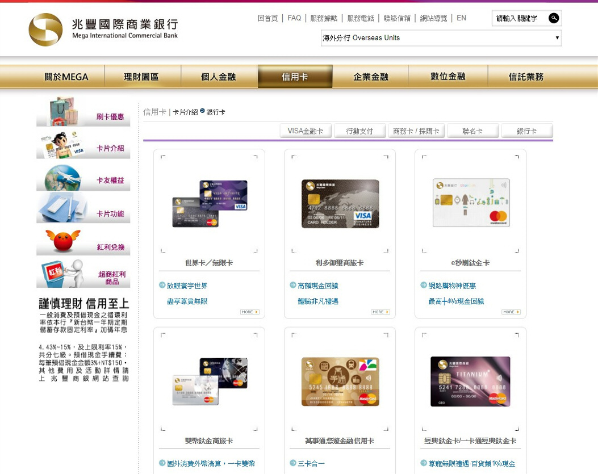
Task: Open the 超商紅利商品 sidebar icon
Action: click(63, 274)
